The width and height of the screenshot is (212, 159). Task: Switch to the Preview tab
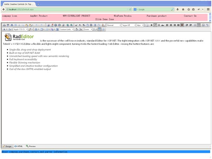[x=31, y=146]
